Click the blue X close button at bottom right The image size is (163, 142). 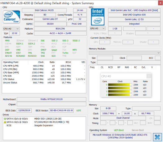157,137
